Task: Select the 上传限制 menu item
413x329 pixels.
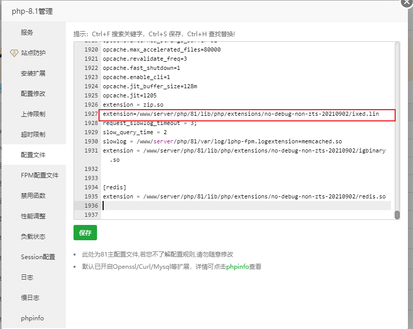Action: [33, 114]
